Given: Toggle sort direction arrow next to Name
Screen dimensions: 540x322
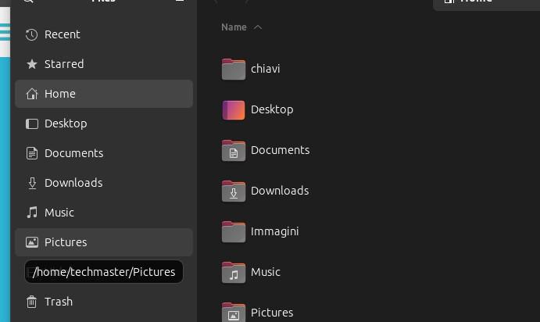Looking at the screenshot, I should click(x=258, y=27).
